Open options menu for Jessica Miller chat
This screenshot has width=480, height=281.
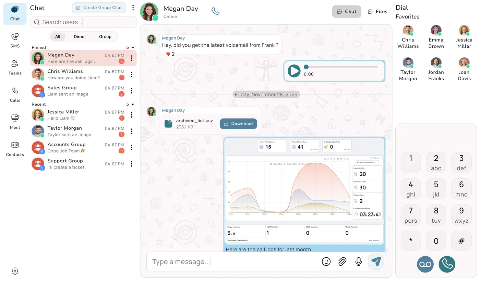coord(131,115)
